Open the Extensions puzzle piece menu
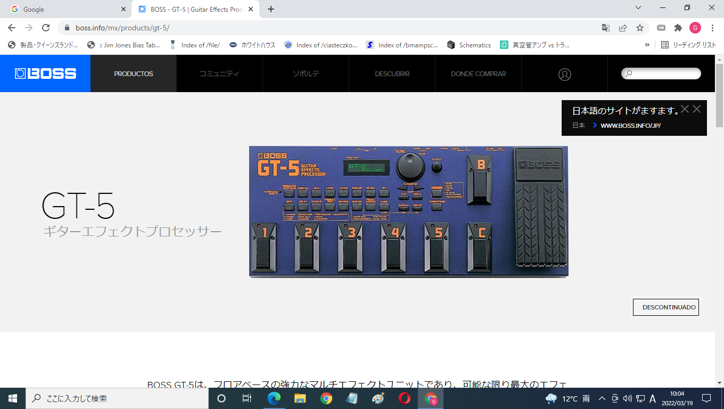Screen dimensions: 724x409 tap(678, 28)
